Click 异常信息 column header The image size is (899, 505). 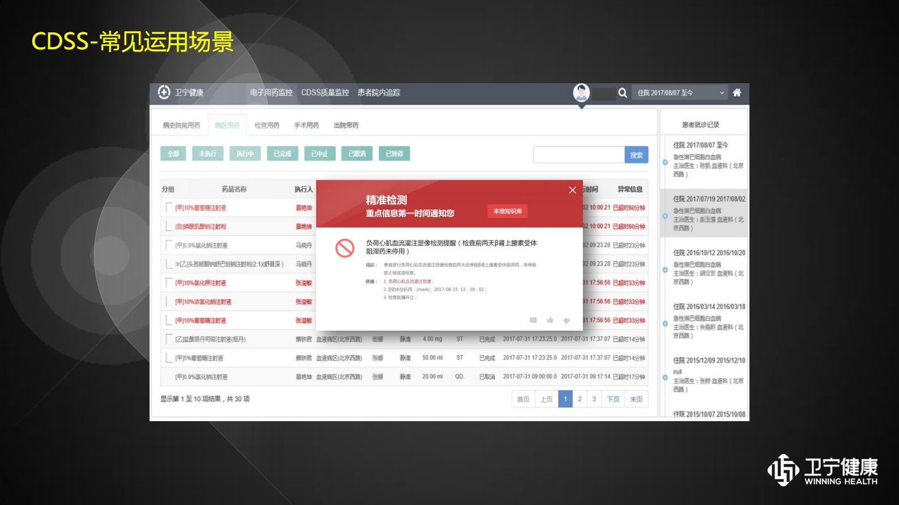tap(630, 189)
